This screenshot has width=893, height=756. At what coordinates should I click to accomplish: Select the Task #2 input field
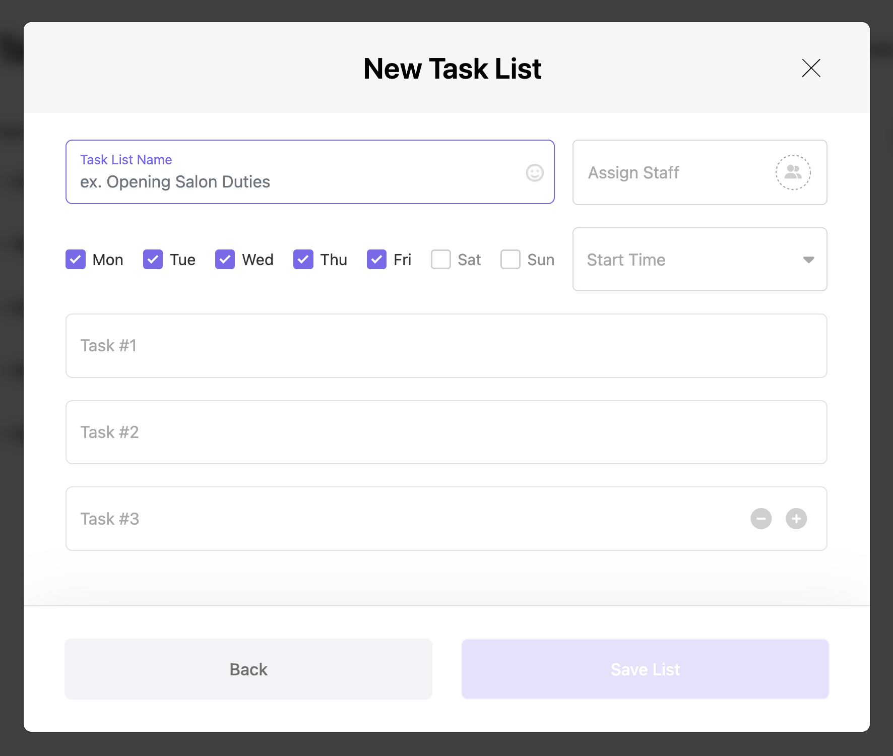(446, 432)
